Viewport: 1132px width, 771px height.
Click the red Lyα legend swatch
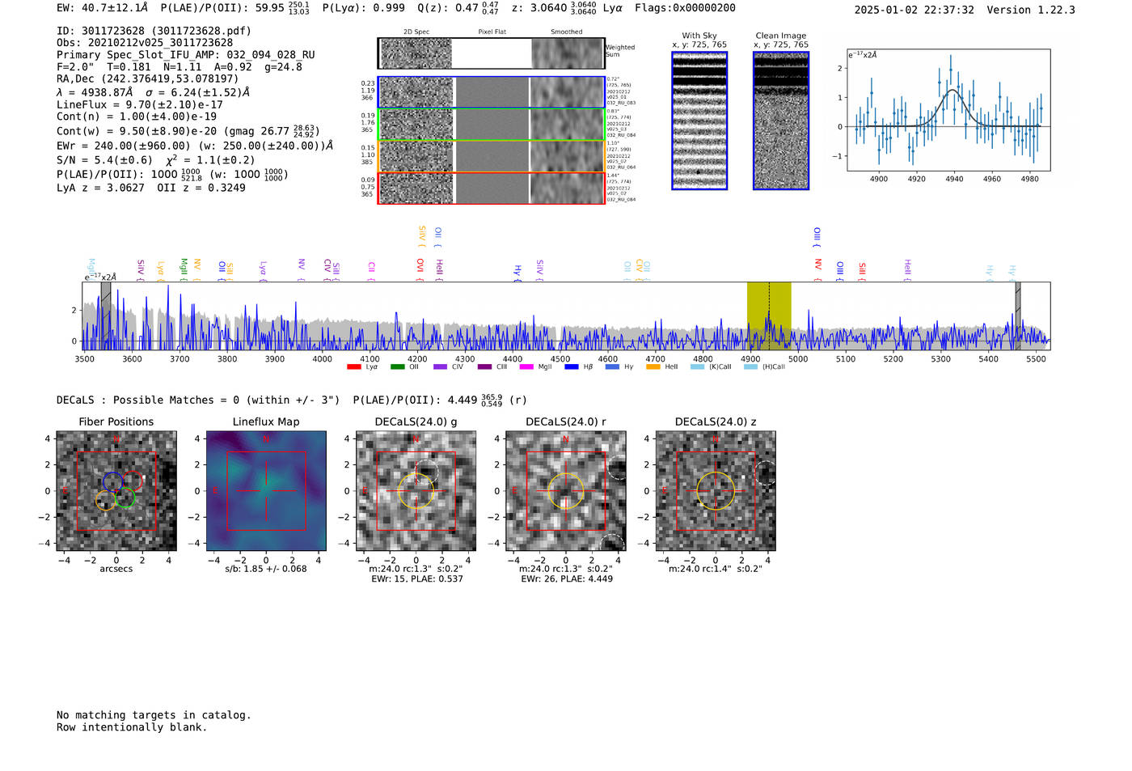tap(353, 367)
